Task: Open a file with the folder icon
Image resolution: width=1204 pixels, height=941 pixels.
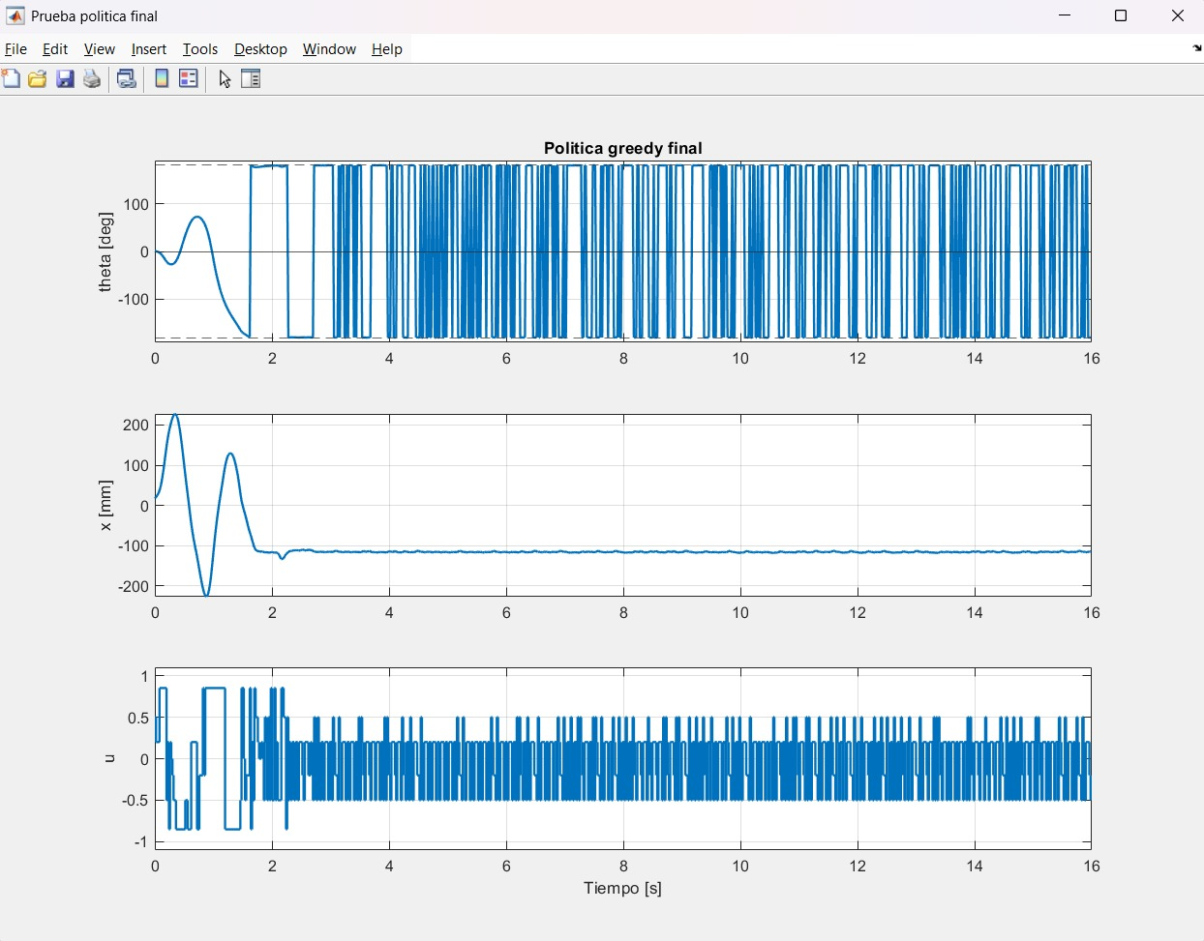Action: point(38,79)
